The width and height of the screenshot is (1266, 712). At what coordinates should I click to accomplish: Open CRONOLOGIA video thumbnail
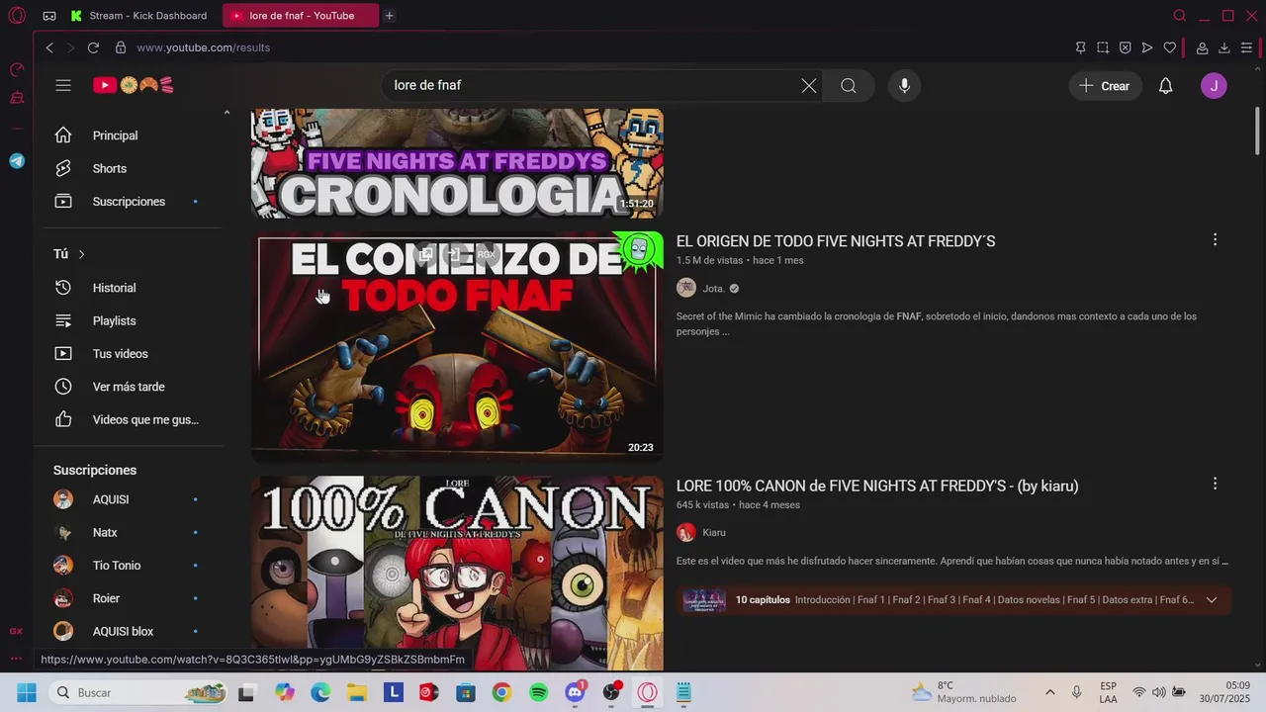pos(457,163)
